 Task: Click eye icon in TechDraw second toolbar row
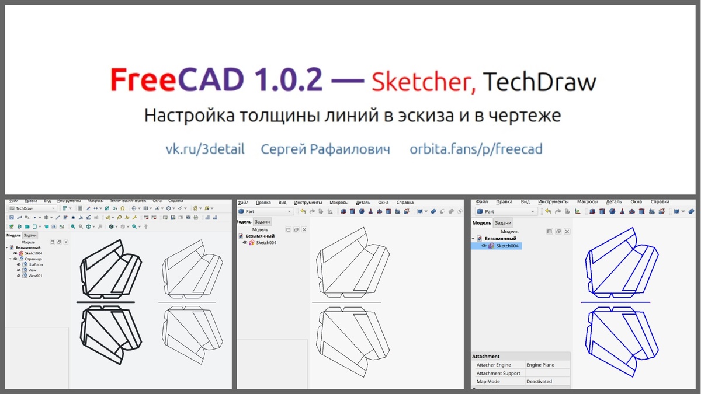tap(73, 218)
